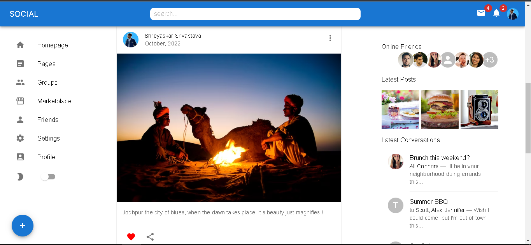Check notifications by clicking the bell icon
This screenshot has width=531, height=245.
point(496,13)
